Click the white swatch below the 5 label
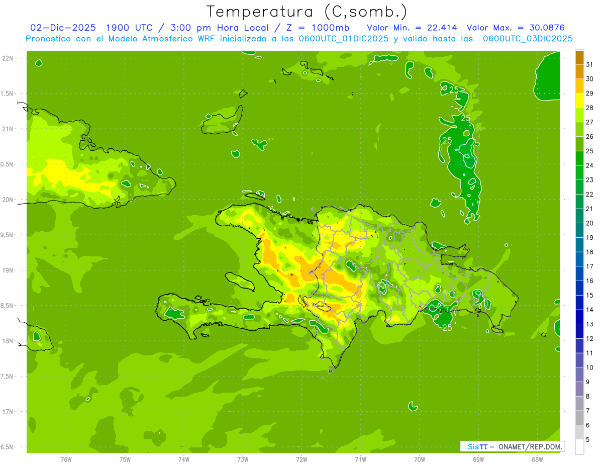This screenshot has height=466, width=603. coord(579,447)
